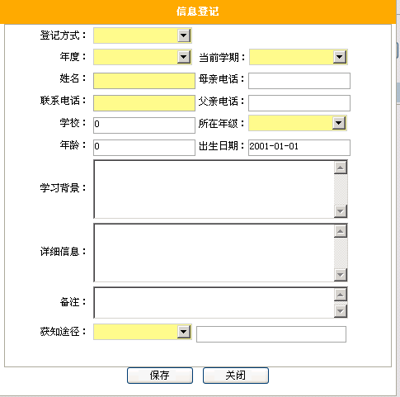The height and width of the screenshot is (397, 400).
Task: Click the 姓名 input field
Action: 144,81
